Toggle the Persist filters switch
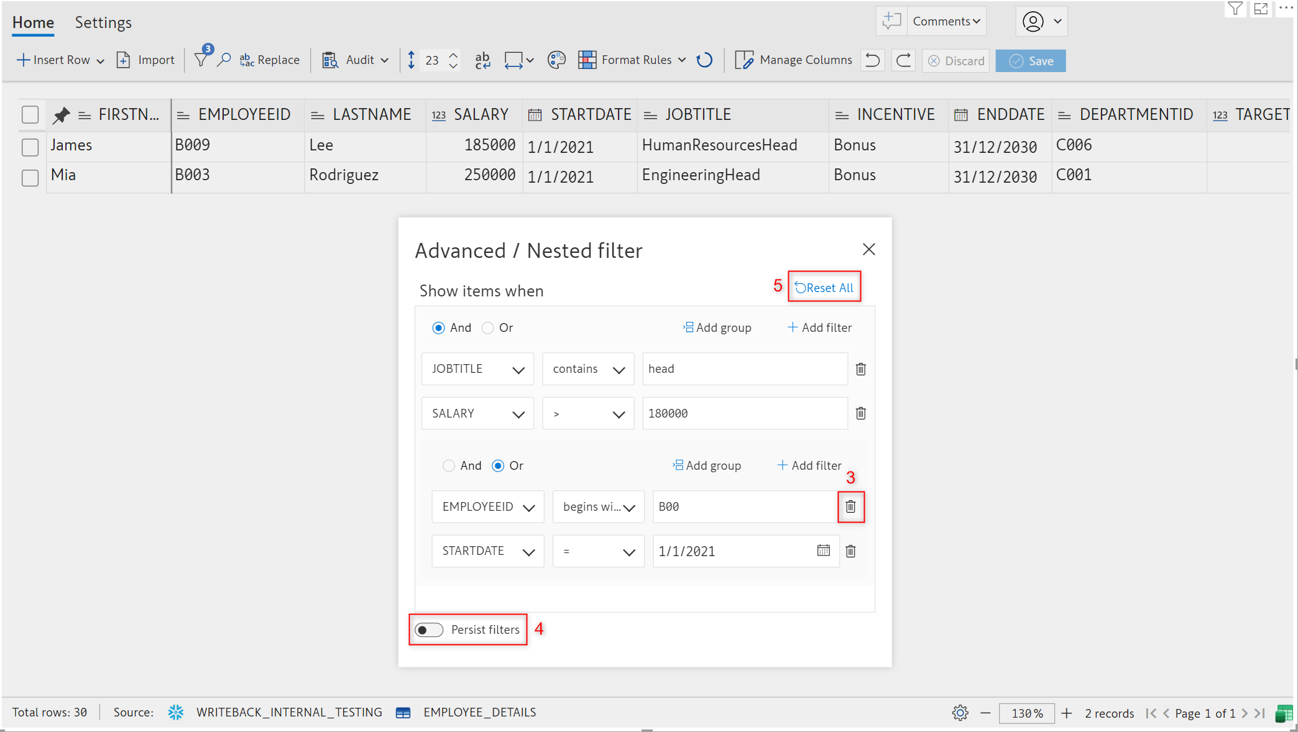The image size is (1298, 732). pyautogui.click(x=429, y=629)
